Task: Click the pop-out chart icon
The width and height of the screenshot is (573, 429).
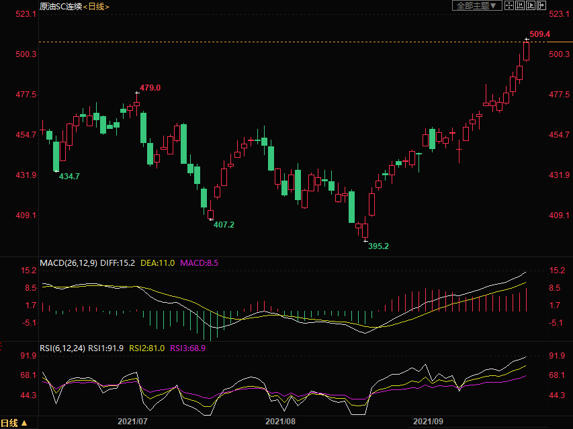Action: pyautogui.click(x=541, y=6)
